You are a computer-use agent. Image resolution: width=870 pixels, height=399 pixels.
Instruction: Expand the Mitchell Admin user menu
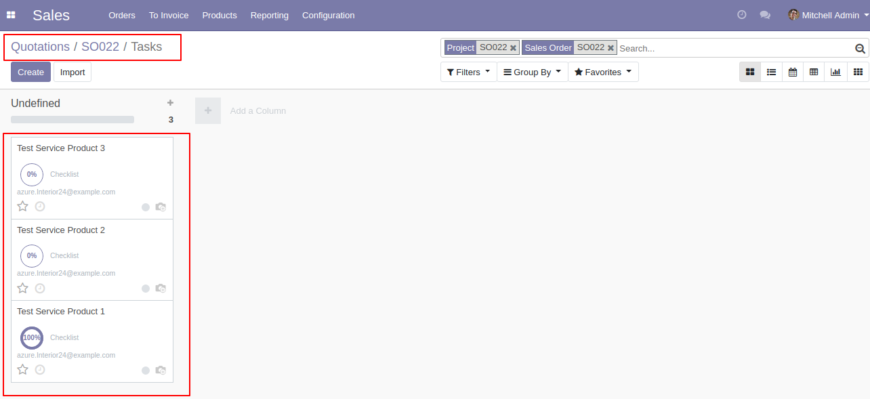pyautogui.click(x=830, y=15)
